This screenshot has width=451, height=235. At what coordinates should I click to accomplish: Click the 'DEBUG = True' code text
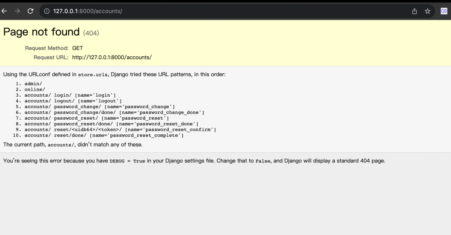[127, 161]
